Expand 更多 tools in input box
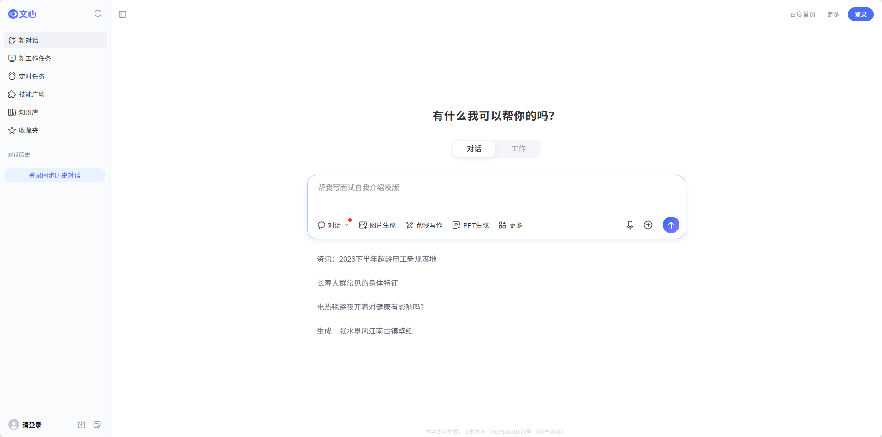882x437 pixels. pos(510,225)
